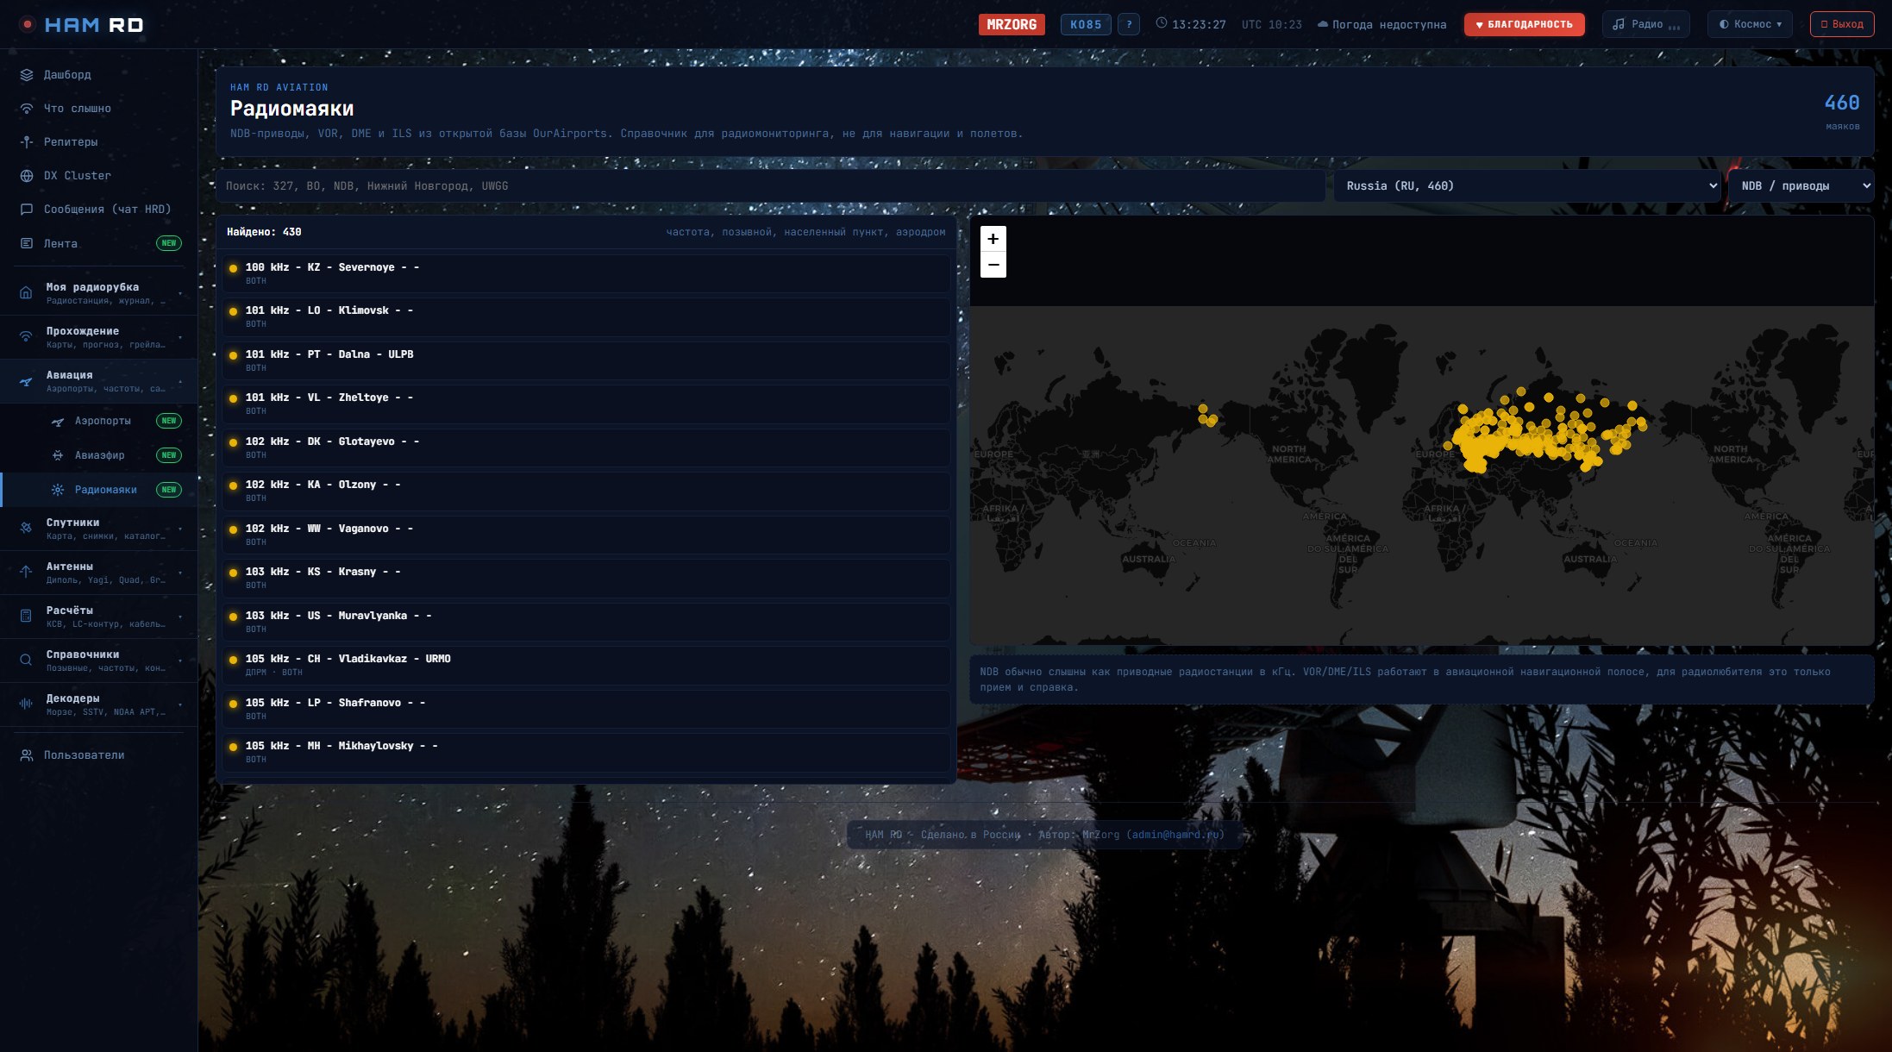Click the yellow dot of 105 kHz CH Vladikavkaz
The width and height of the screenshot is (1892, 1052).
(233, 660)
